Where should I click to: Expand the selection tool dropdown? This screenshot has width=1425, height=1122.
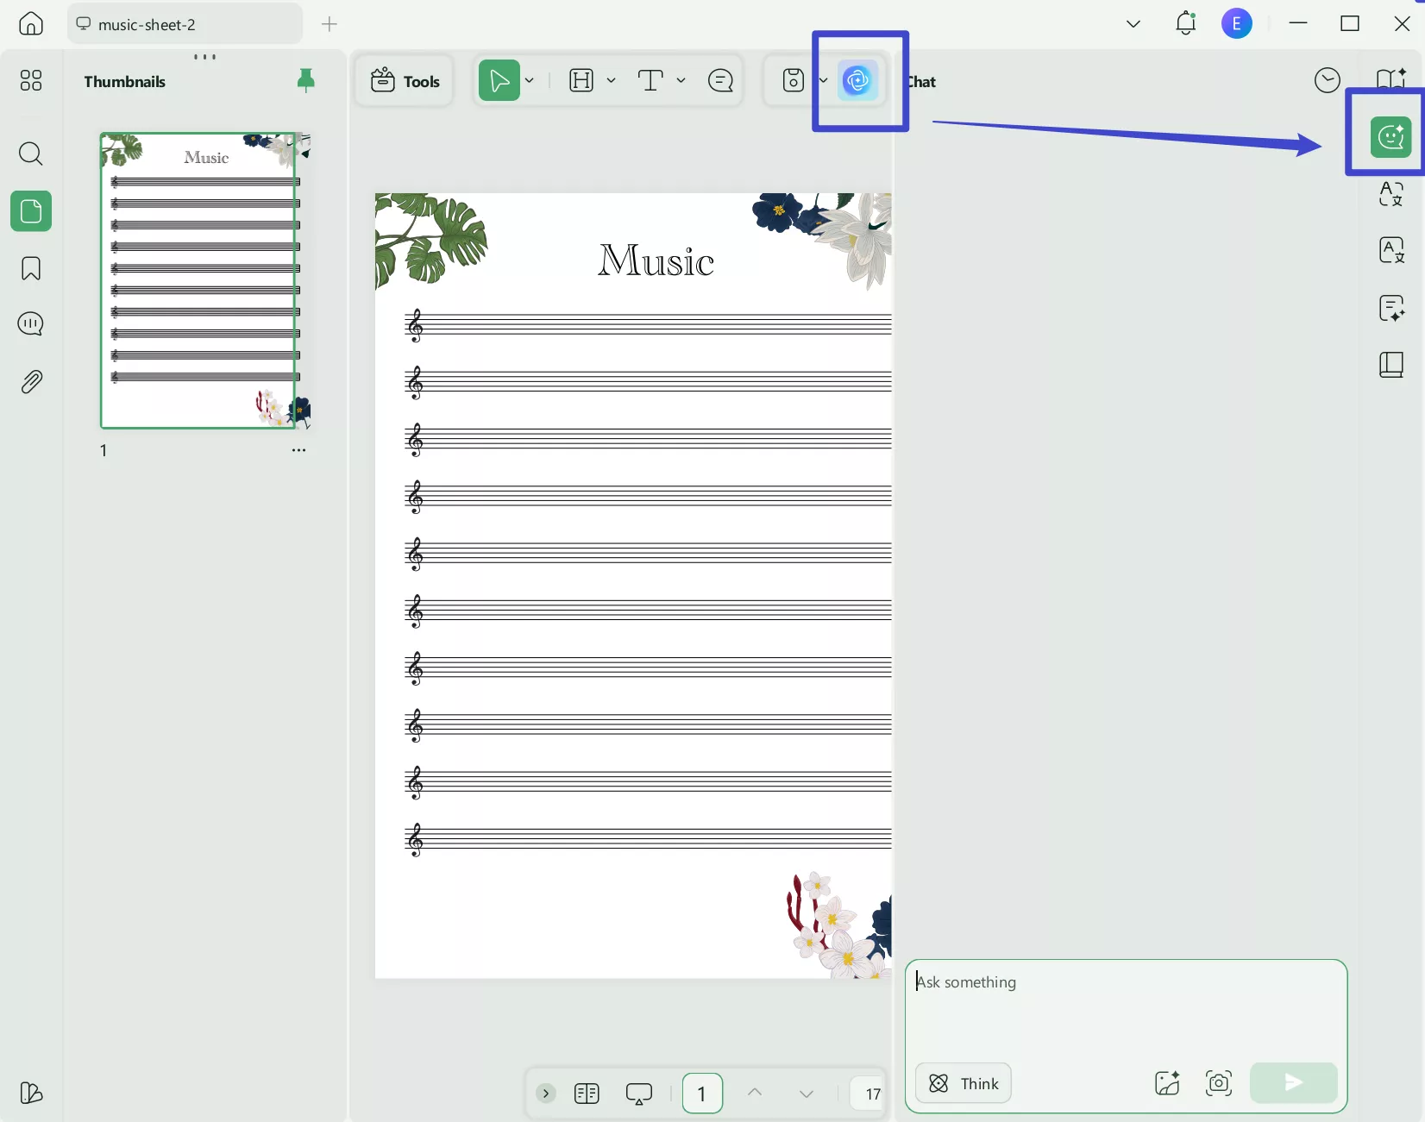point(529,80)
